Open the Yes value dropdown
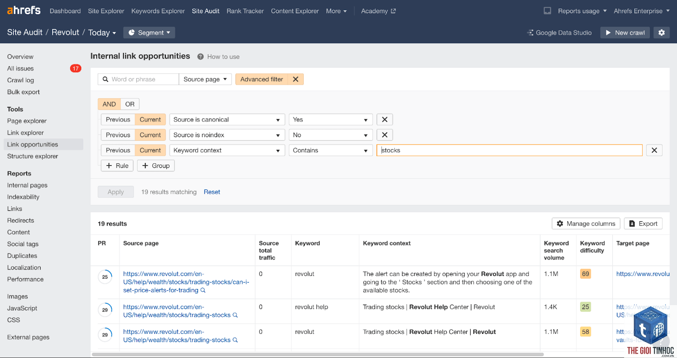The image size is (677, 358). click(330, 119)
